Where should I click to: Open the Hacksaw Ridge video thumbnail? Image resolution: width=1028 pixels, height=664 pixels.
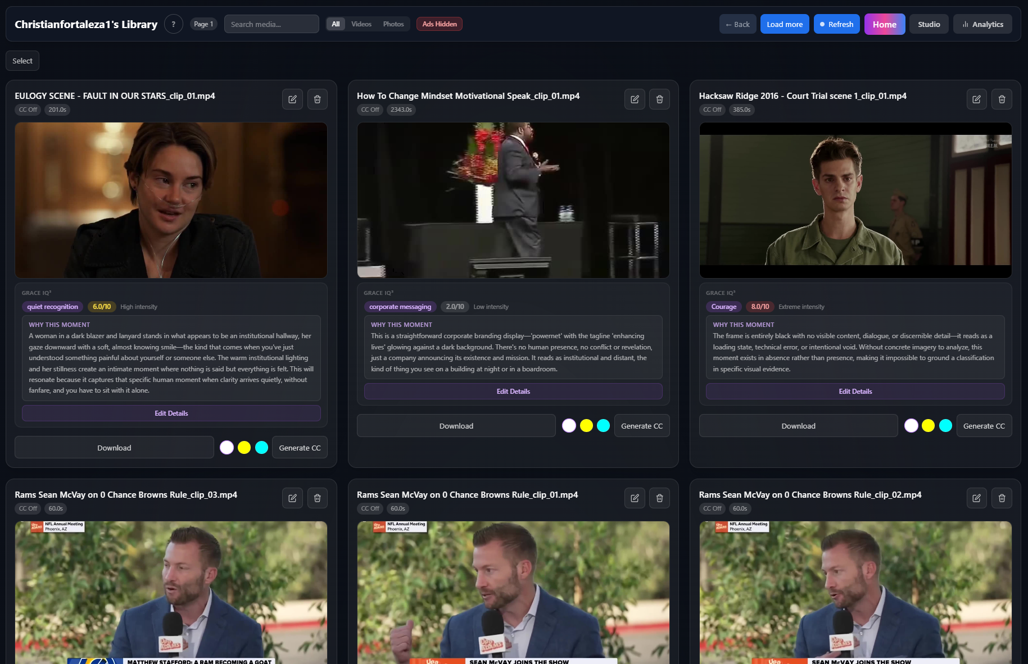(x=855, y=200)
